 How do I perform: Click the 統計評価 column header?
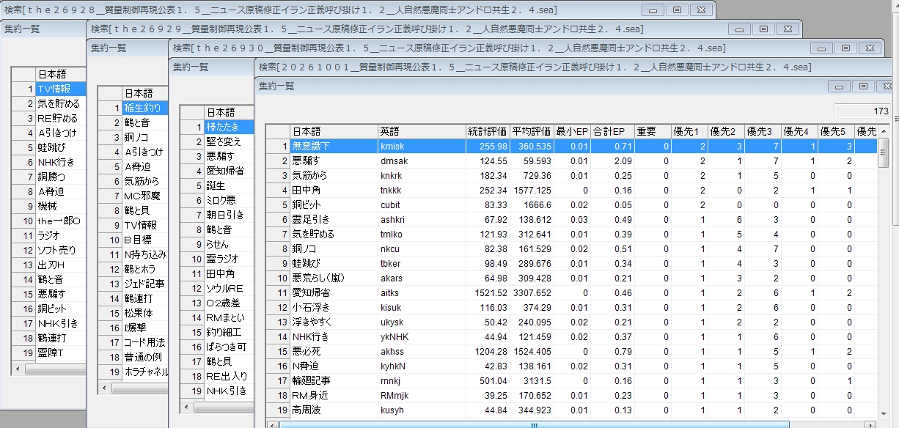click(x=488, y=131)
